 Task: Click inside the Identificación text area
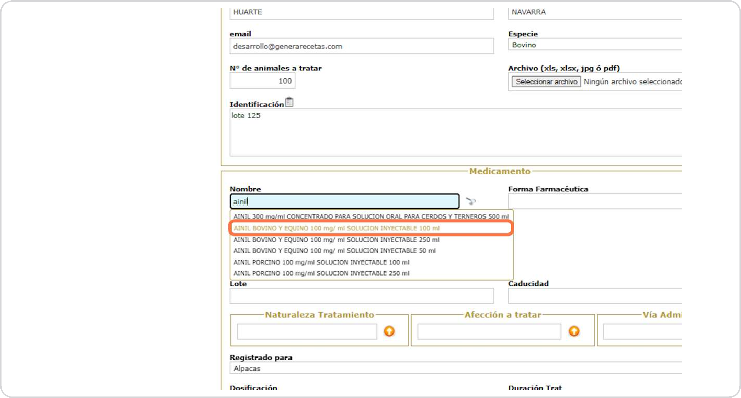click(x=455, y=132)
